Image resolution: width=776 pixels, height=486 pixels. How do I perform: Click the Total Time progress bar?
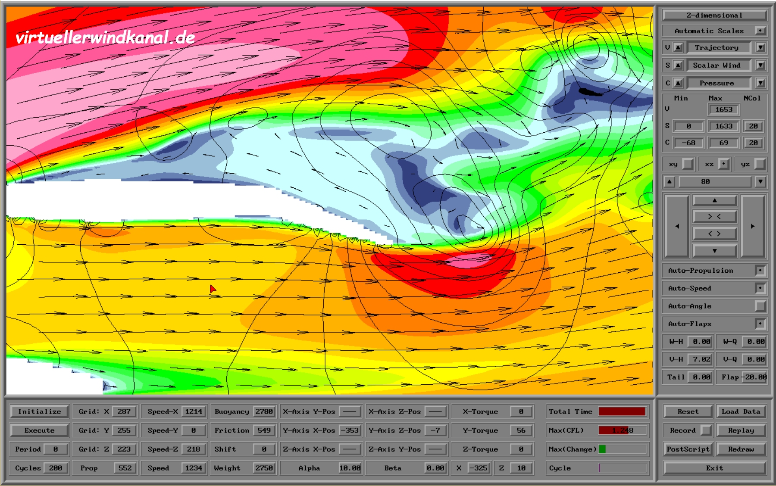click(x=622, y=411)
